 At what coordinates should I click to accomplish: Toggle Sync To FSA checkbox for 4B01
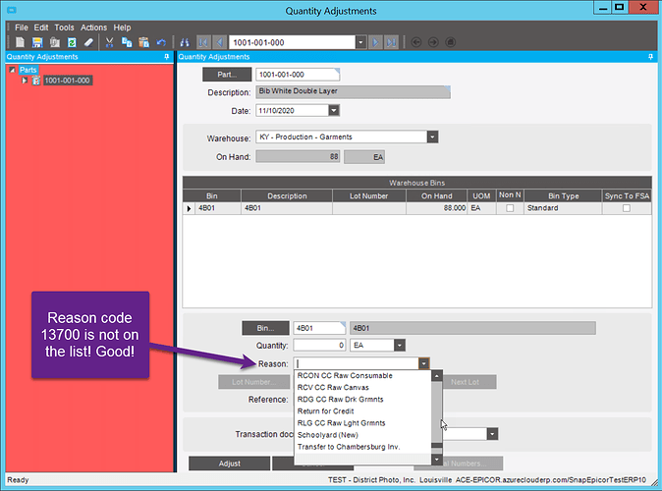pyautogui.click(x=627, y=208)
